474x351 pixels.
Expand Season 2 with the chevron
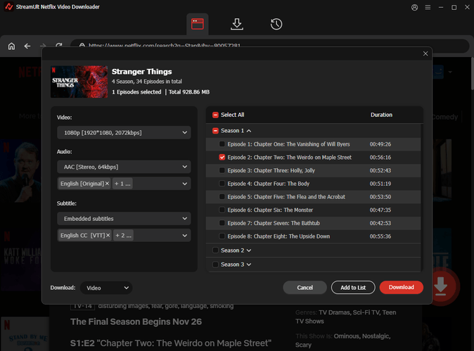pyautogui.click(x=249, y=250)
